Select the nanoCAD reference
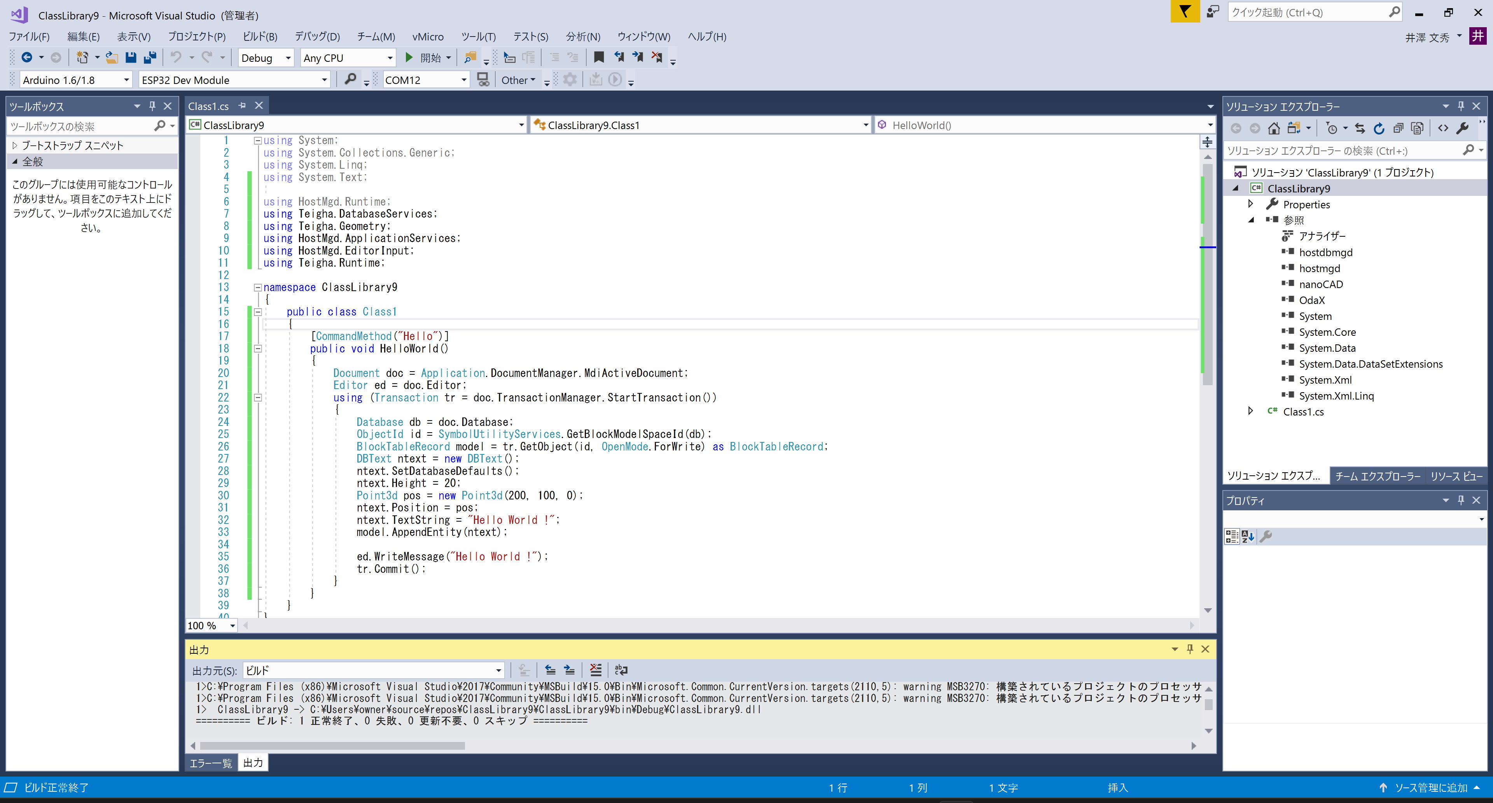Image resolution: width=1493 pixels, height=803 pixels. click(x=1320, y=284)
